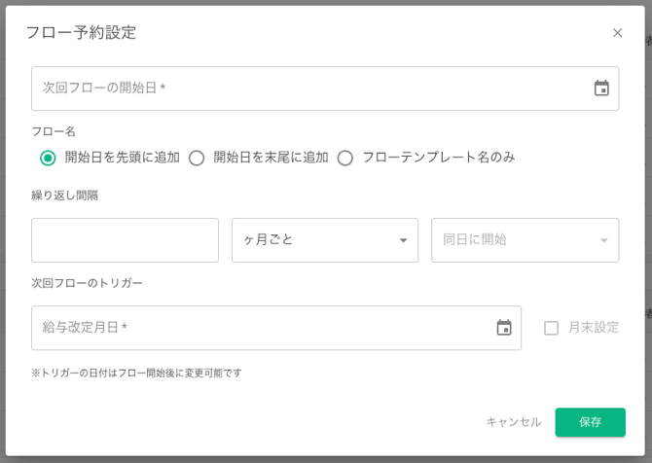
Task: Click the 次回フローのトリガー section label
Action: [x=87, y=283]
